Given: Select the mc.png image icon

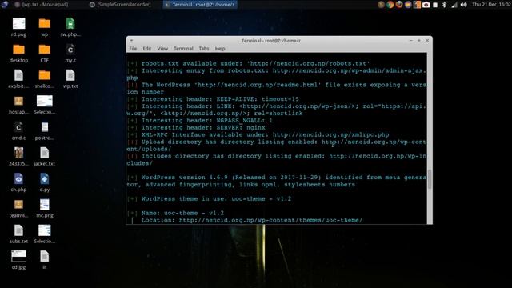Looking at the screenshot, I should pyautogui.click(x=45, y=205).
